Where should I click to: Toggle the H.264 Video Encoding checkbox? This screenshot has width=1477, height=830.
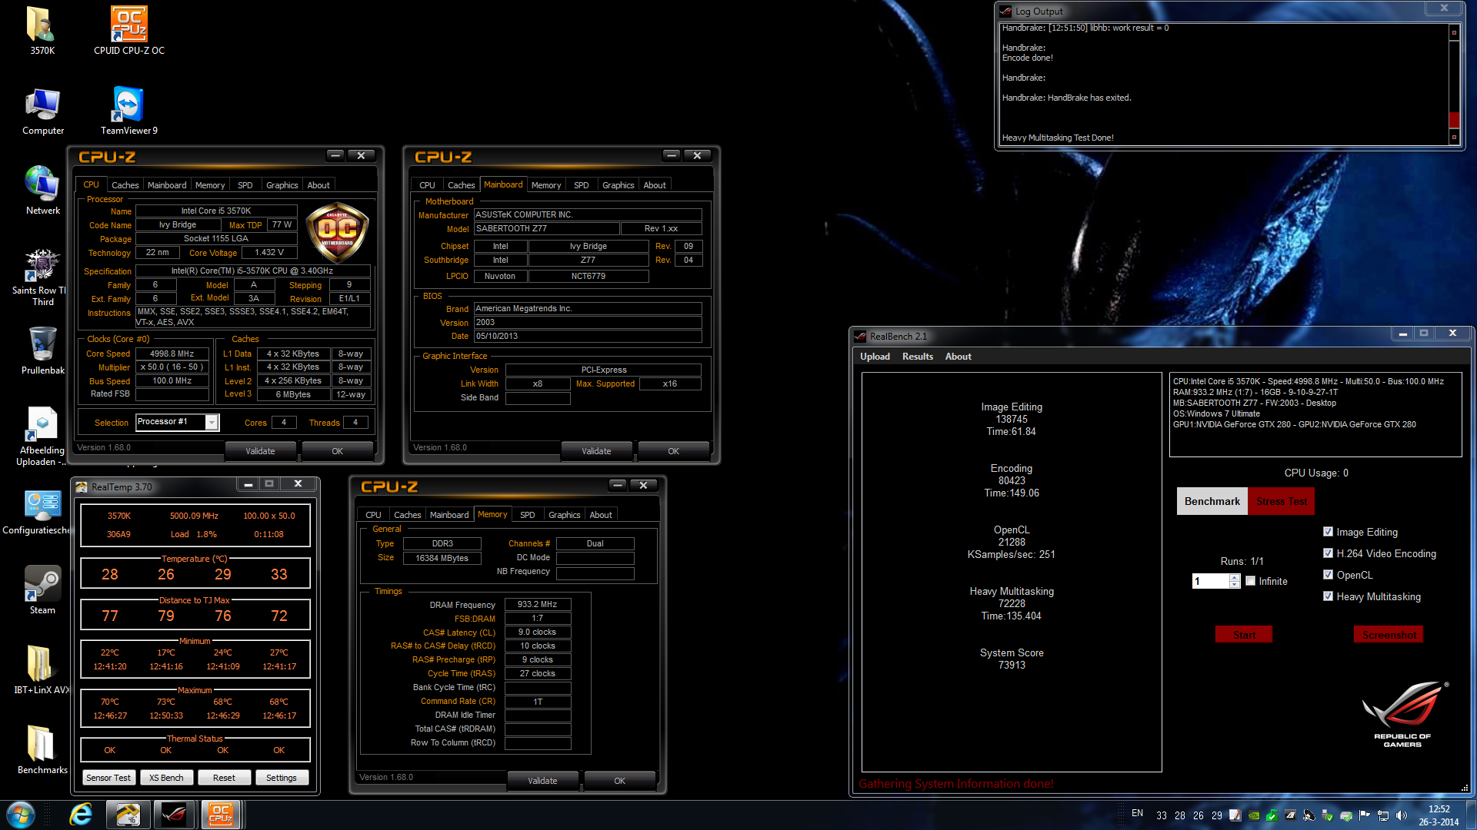(1328, 553)
